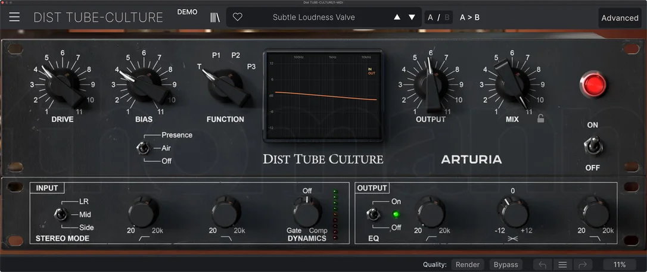Click the red power indicator lamp

pos(594,85)
